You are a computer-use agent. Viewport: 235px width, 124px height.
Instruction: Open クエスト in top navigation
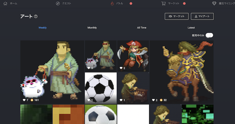click(x=67, y=4)
